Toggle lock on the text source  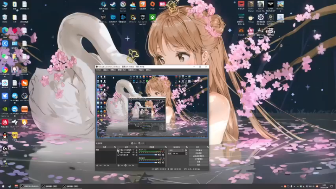[136, 152]
